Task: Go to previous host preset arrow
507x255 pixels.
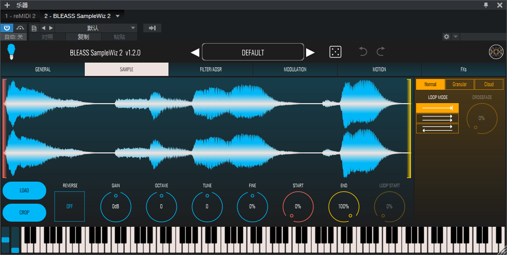Action: click(x=43, y=28)
